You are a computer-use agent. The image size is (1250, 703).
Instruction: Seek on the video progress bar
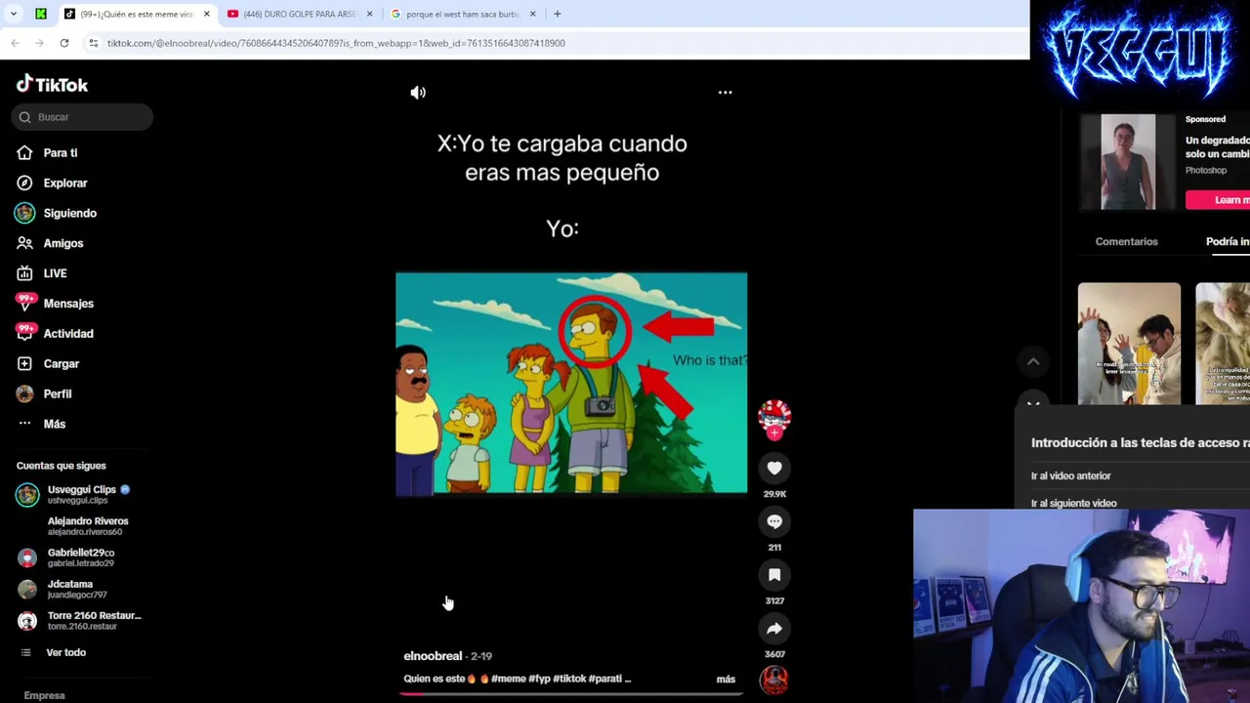coord(571,694)
